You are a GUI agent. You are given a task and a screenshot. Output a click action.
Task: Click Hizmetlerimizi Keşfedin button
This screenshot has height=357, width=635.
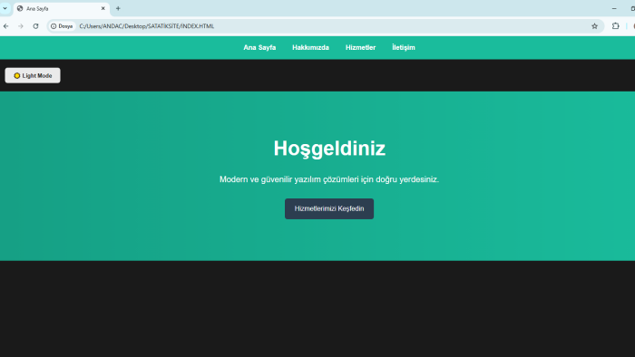tap(329, 208)
